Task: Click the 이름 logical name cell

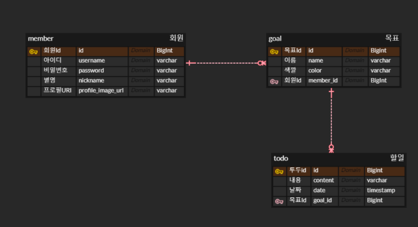Action: [x=294, y=60]
